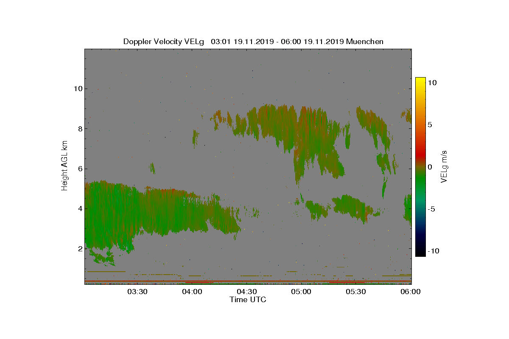509x339 pixels.
Task: Click the '04:30' time tick label
Action: (x=246, y=292)
